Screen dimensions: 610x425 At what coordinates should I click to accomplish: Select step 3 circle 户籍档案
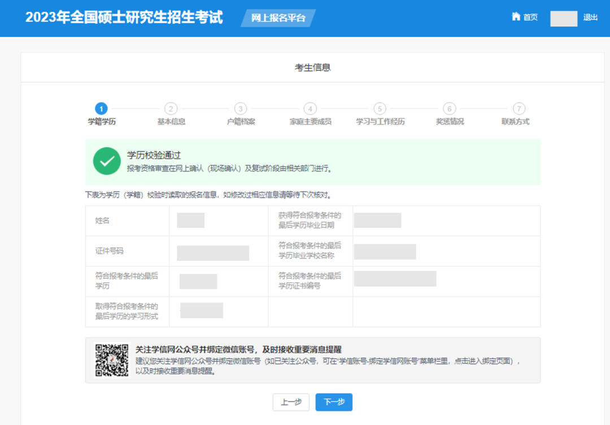241,109
